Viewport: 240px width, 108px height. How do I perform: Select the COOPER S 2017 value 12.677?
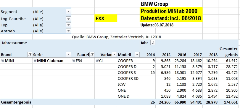(195, 73)
